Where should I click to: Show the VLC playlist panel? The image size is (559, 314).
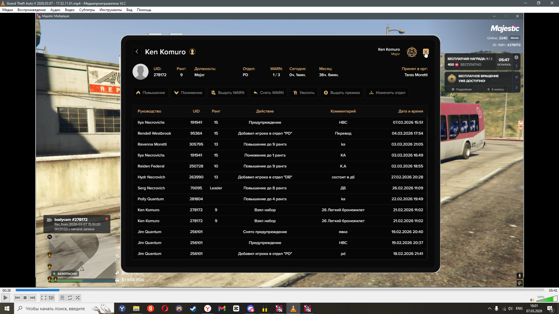[x=62, y=298]
